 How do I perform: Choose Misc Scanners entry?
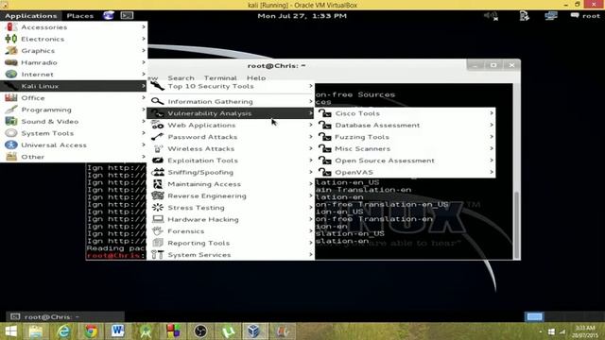click(406, 148)
